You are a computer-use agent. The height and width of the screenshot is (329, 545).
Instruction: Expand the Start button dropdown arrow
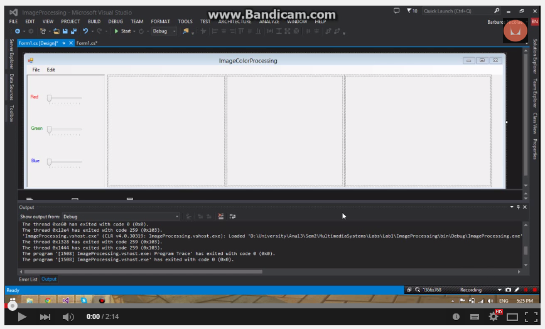tap(134, 31)
